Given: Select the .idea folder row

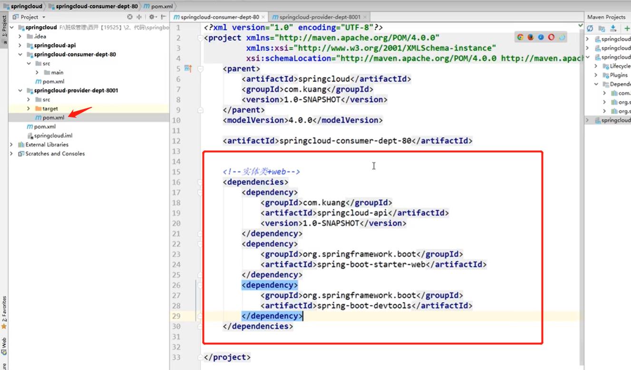Looking at the screenshot, I should click(x=88, y=37).
